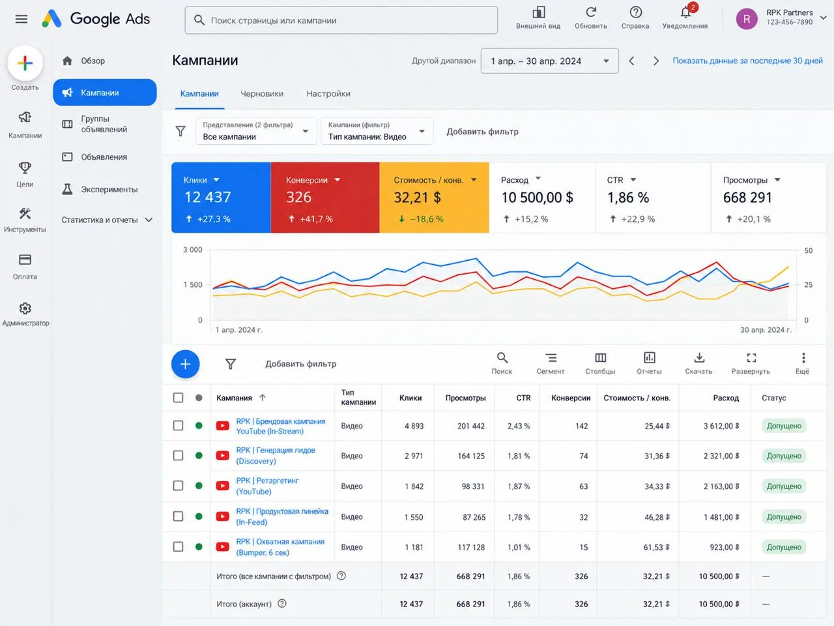This screenshot has height=626, width=834.
Task: Switch to the Настройки tab
Action: 328,94
